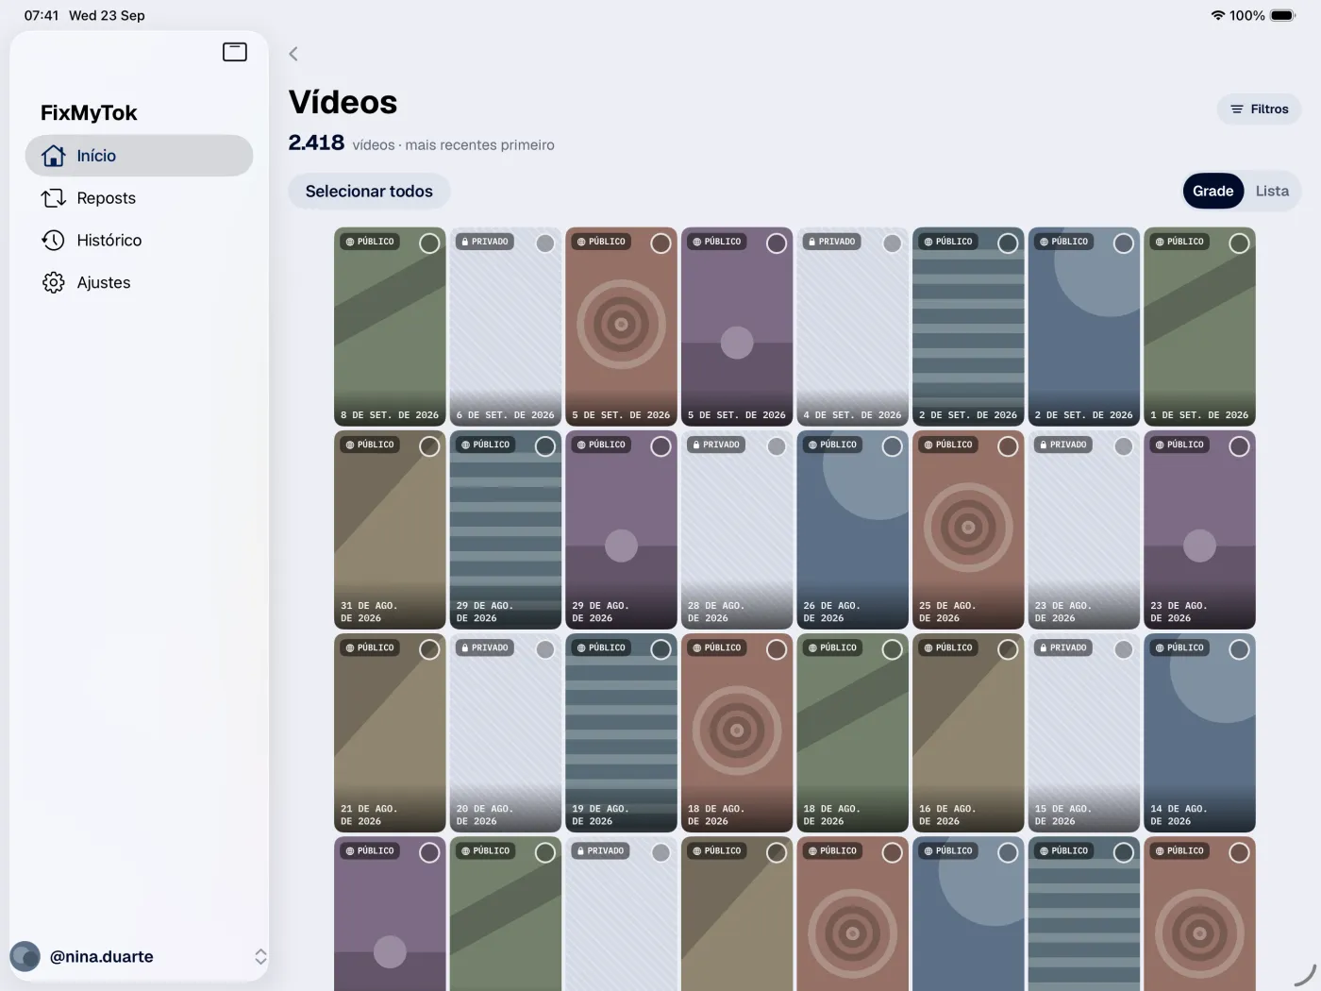Click Privado lock badge on 20 de ago. video
1321x991 pixels.
[x=485, y=647]
